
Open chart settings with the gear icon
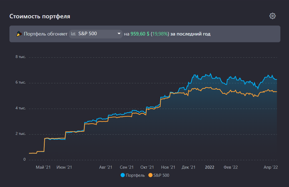tap(272, 16)
